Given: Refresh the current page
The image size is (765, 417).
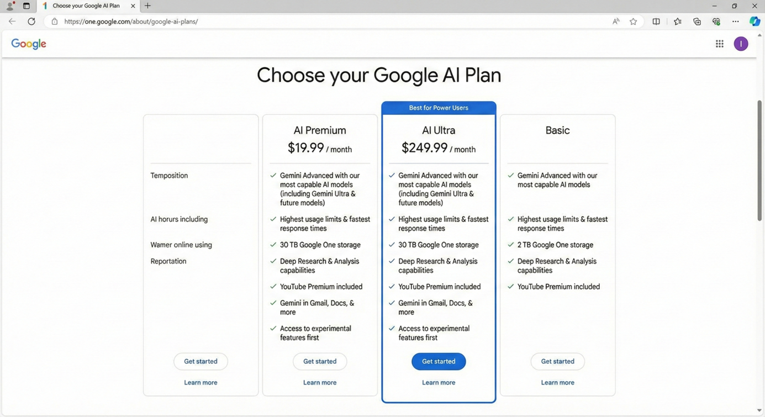Looking at the screenshot, I should coord(31,21).
